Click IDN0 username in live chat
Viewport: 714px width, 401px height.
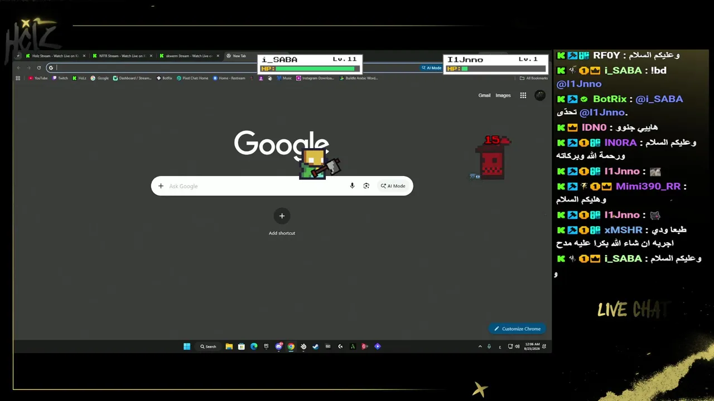[x=594, y=128]
